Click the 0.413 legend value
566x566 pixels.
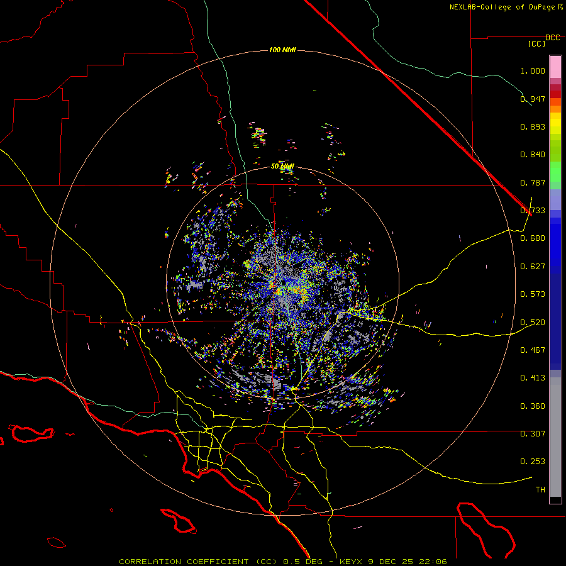tap(533, 378)
